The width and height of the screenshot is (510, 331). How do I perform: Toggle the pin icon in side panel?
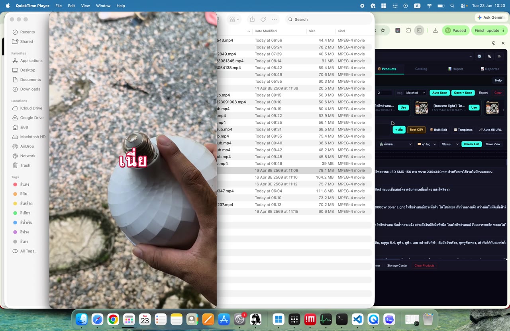click(x=493, y=43)
